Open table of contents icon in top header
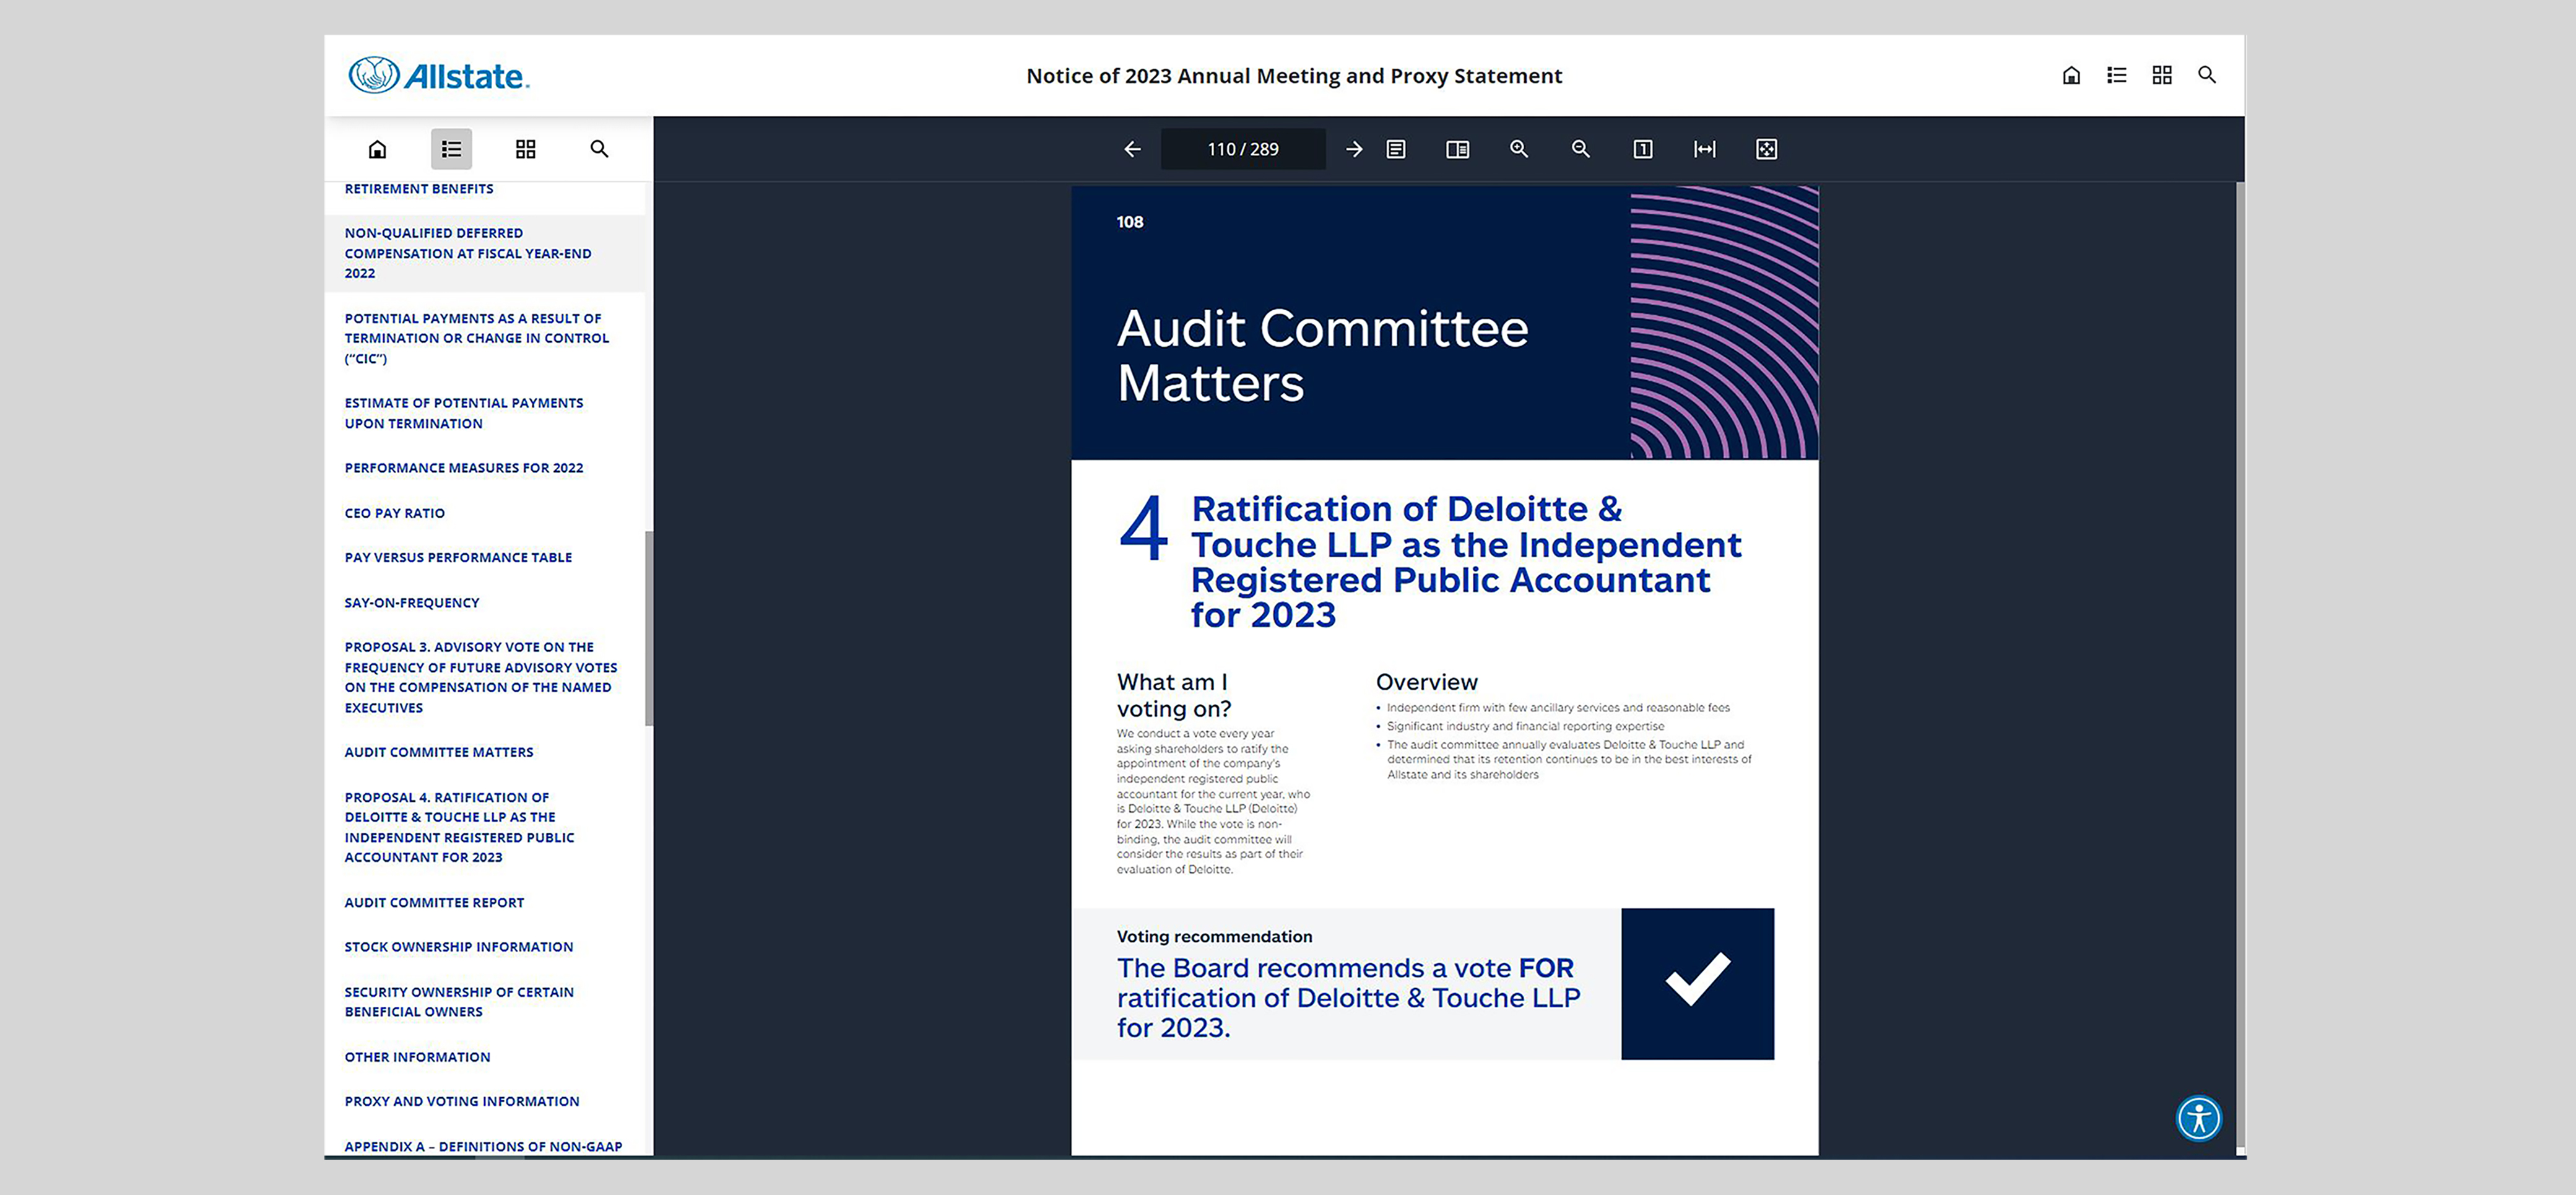 2116,75
